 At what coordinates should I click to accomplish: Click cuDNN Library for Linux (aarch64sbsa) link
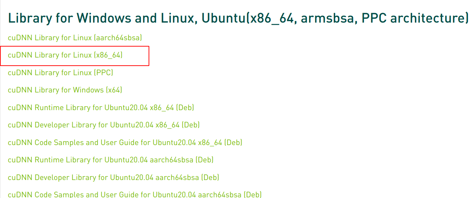[75, 38]
